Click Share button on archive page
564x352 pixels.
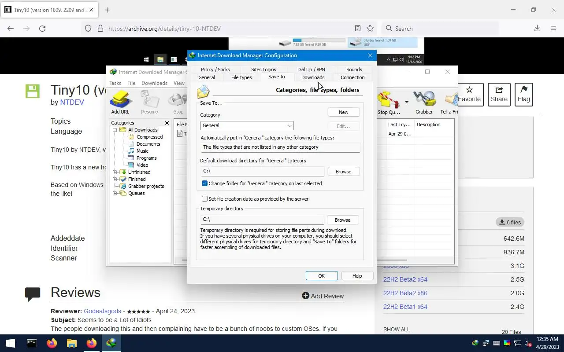coord(499,95)
